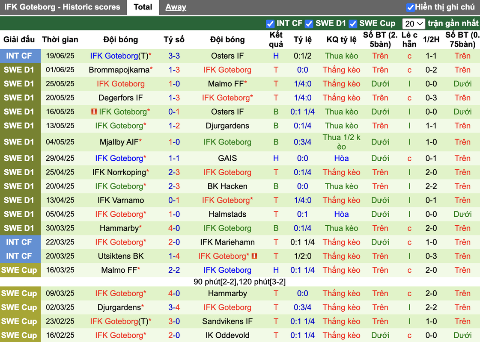The height and width of the screenshot is (342, 480).
Task: Click the 0:3/4 odds on Mjallby AIF row
Action: [302, 142]
